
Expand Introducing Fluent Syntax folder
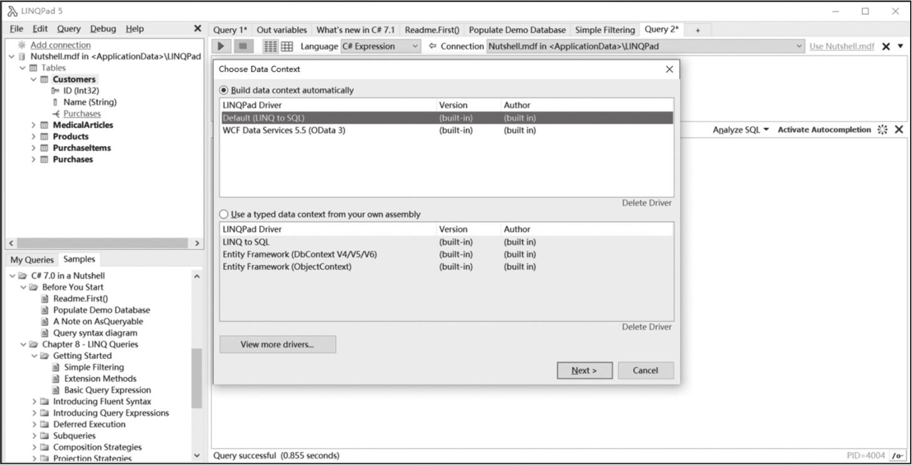coord(34,402)
